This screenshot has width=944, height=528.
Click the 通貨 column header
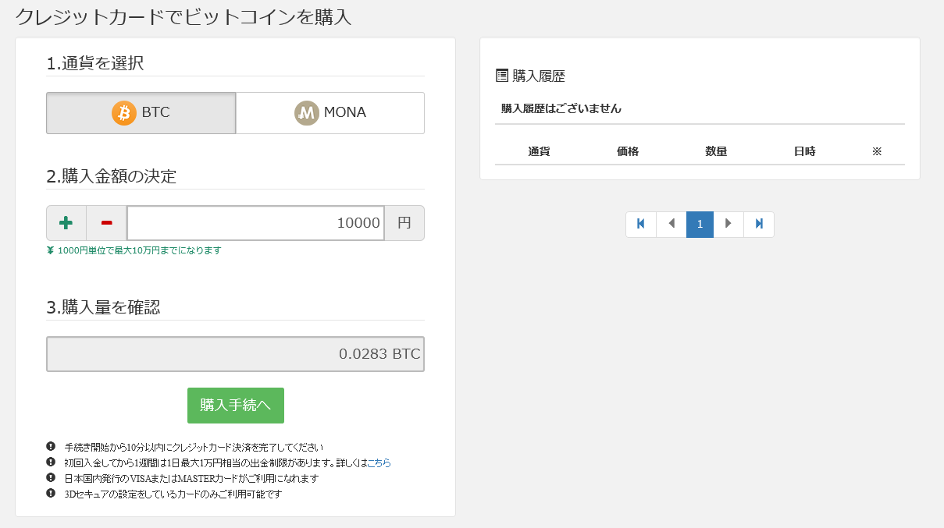(x=539, y=151)
